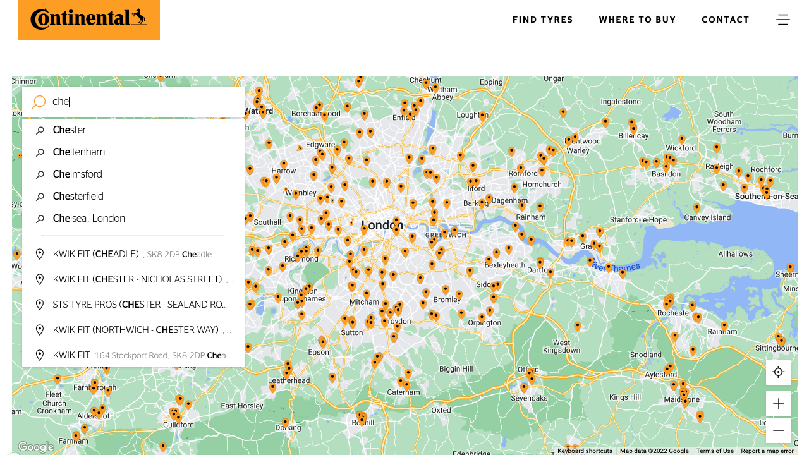809x455 pixels.
Task: Click search icon beside Chesterfield suggestion
Action: point(40,197)
